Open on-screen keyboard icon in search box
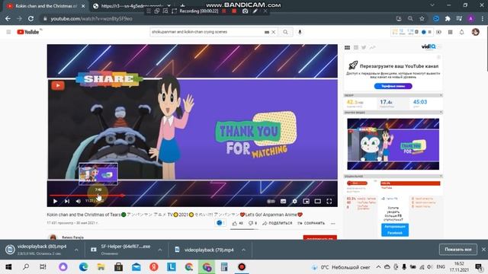This screenshot has width=488, height=274. click(x=267, y=32)
